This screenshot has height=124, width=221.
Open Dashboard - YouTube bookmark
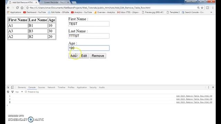pos(35,12)
